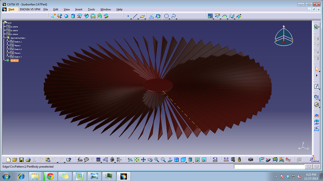
Task: Click the Update All swirl icon
Action: pyautogui.click(x=299, y=160)
